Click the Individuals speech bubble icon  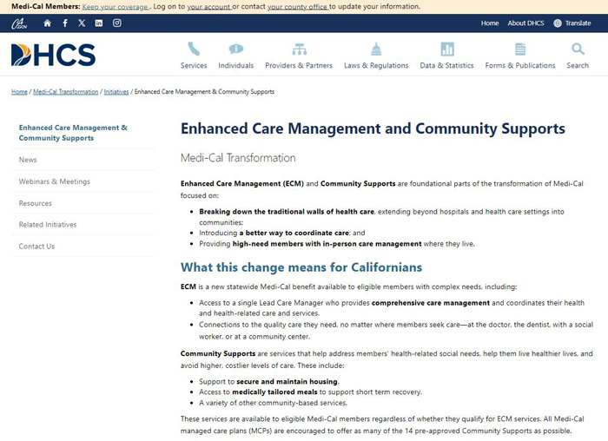coord(235,49)
